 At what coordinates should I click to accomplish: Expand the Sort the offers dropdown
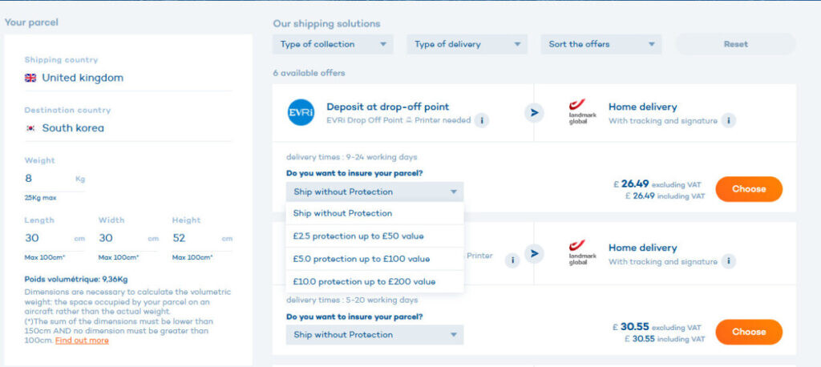601,44
